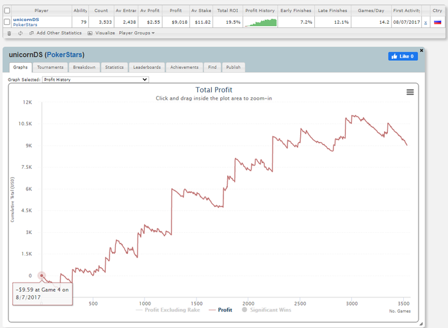Sort by the Av Profit column header
Image resolution: width=448 pixels, height=328 pixels.
(150, 11)
